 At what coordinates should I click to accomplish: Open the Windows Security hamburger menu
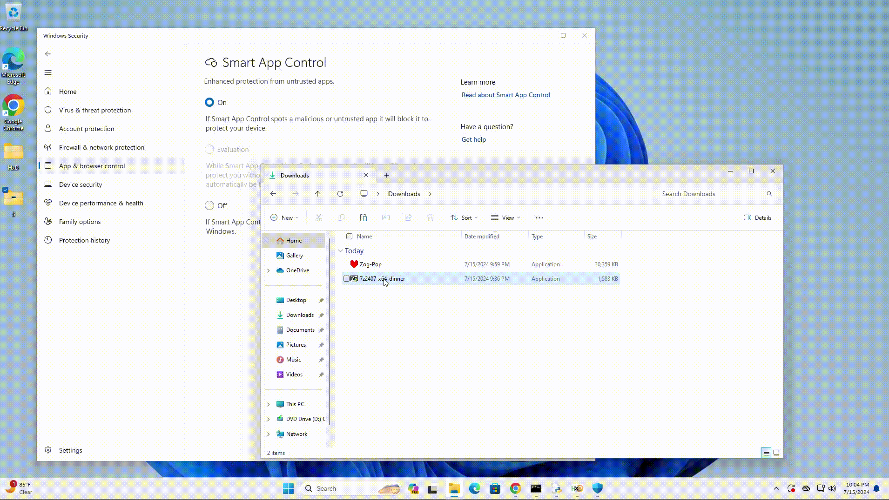coord(48,72)
